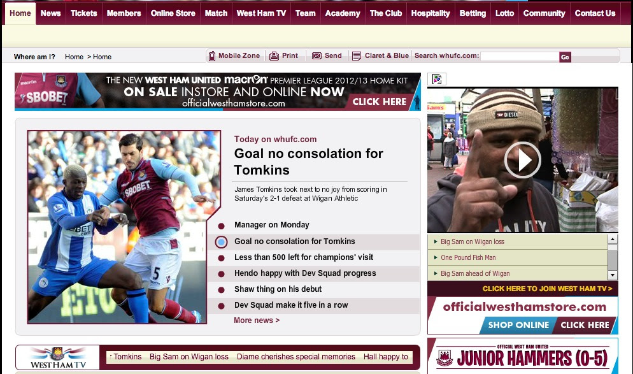Select the Hendo happy bullet
This screenshot has width=633, height=374.
click(x=221, y=274)
